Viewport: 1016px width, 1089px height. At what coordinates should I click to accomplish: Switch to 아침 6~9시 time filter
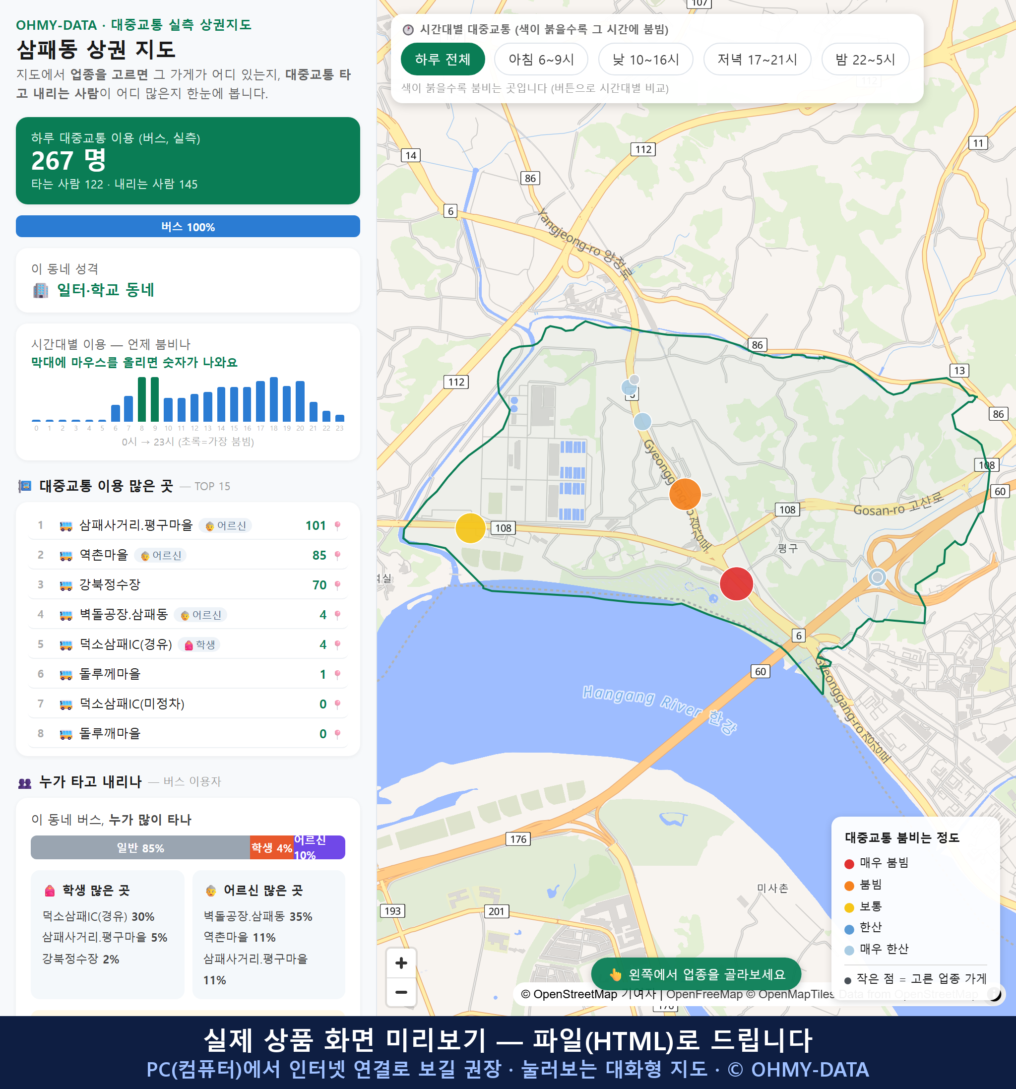pyautogui.click(x=541, y=59)
